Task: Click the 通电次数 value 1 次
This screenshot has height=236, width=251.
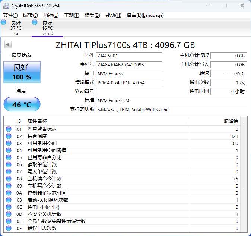Action: [229, 83]
